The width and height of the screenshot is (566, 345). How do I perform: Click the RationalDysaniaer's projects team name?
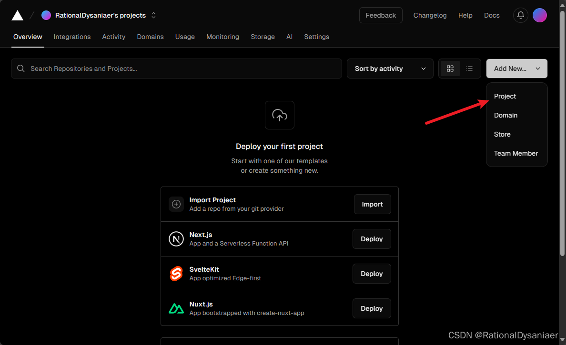click(101, 15)
